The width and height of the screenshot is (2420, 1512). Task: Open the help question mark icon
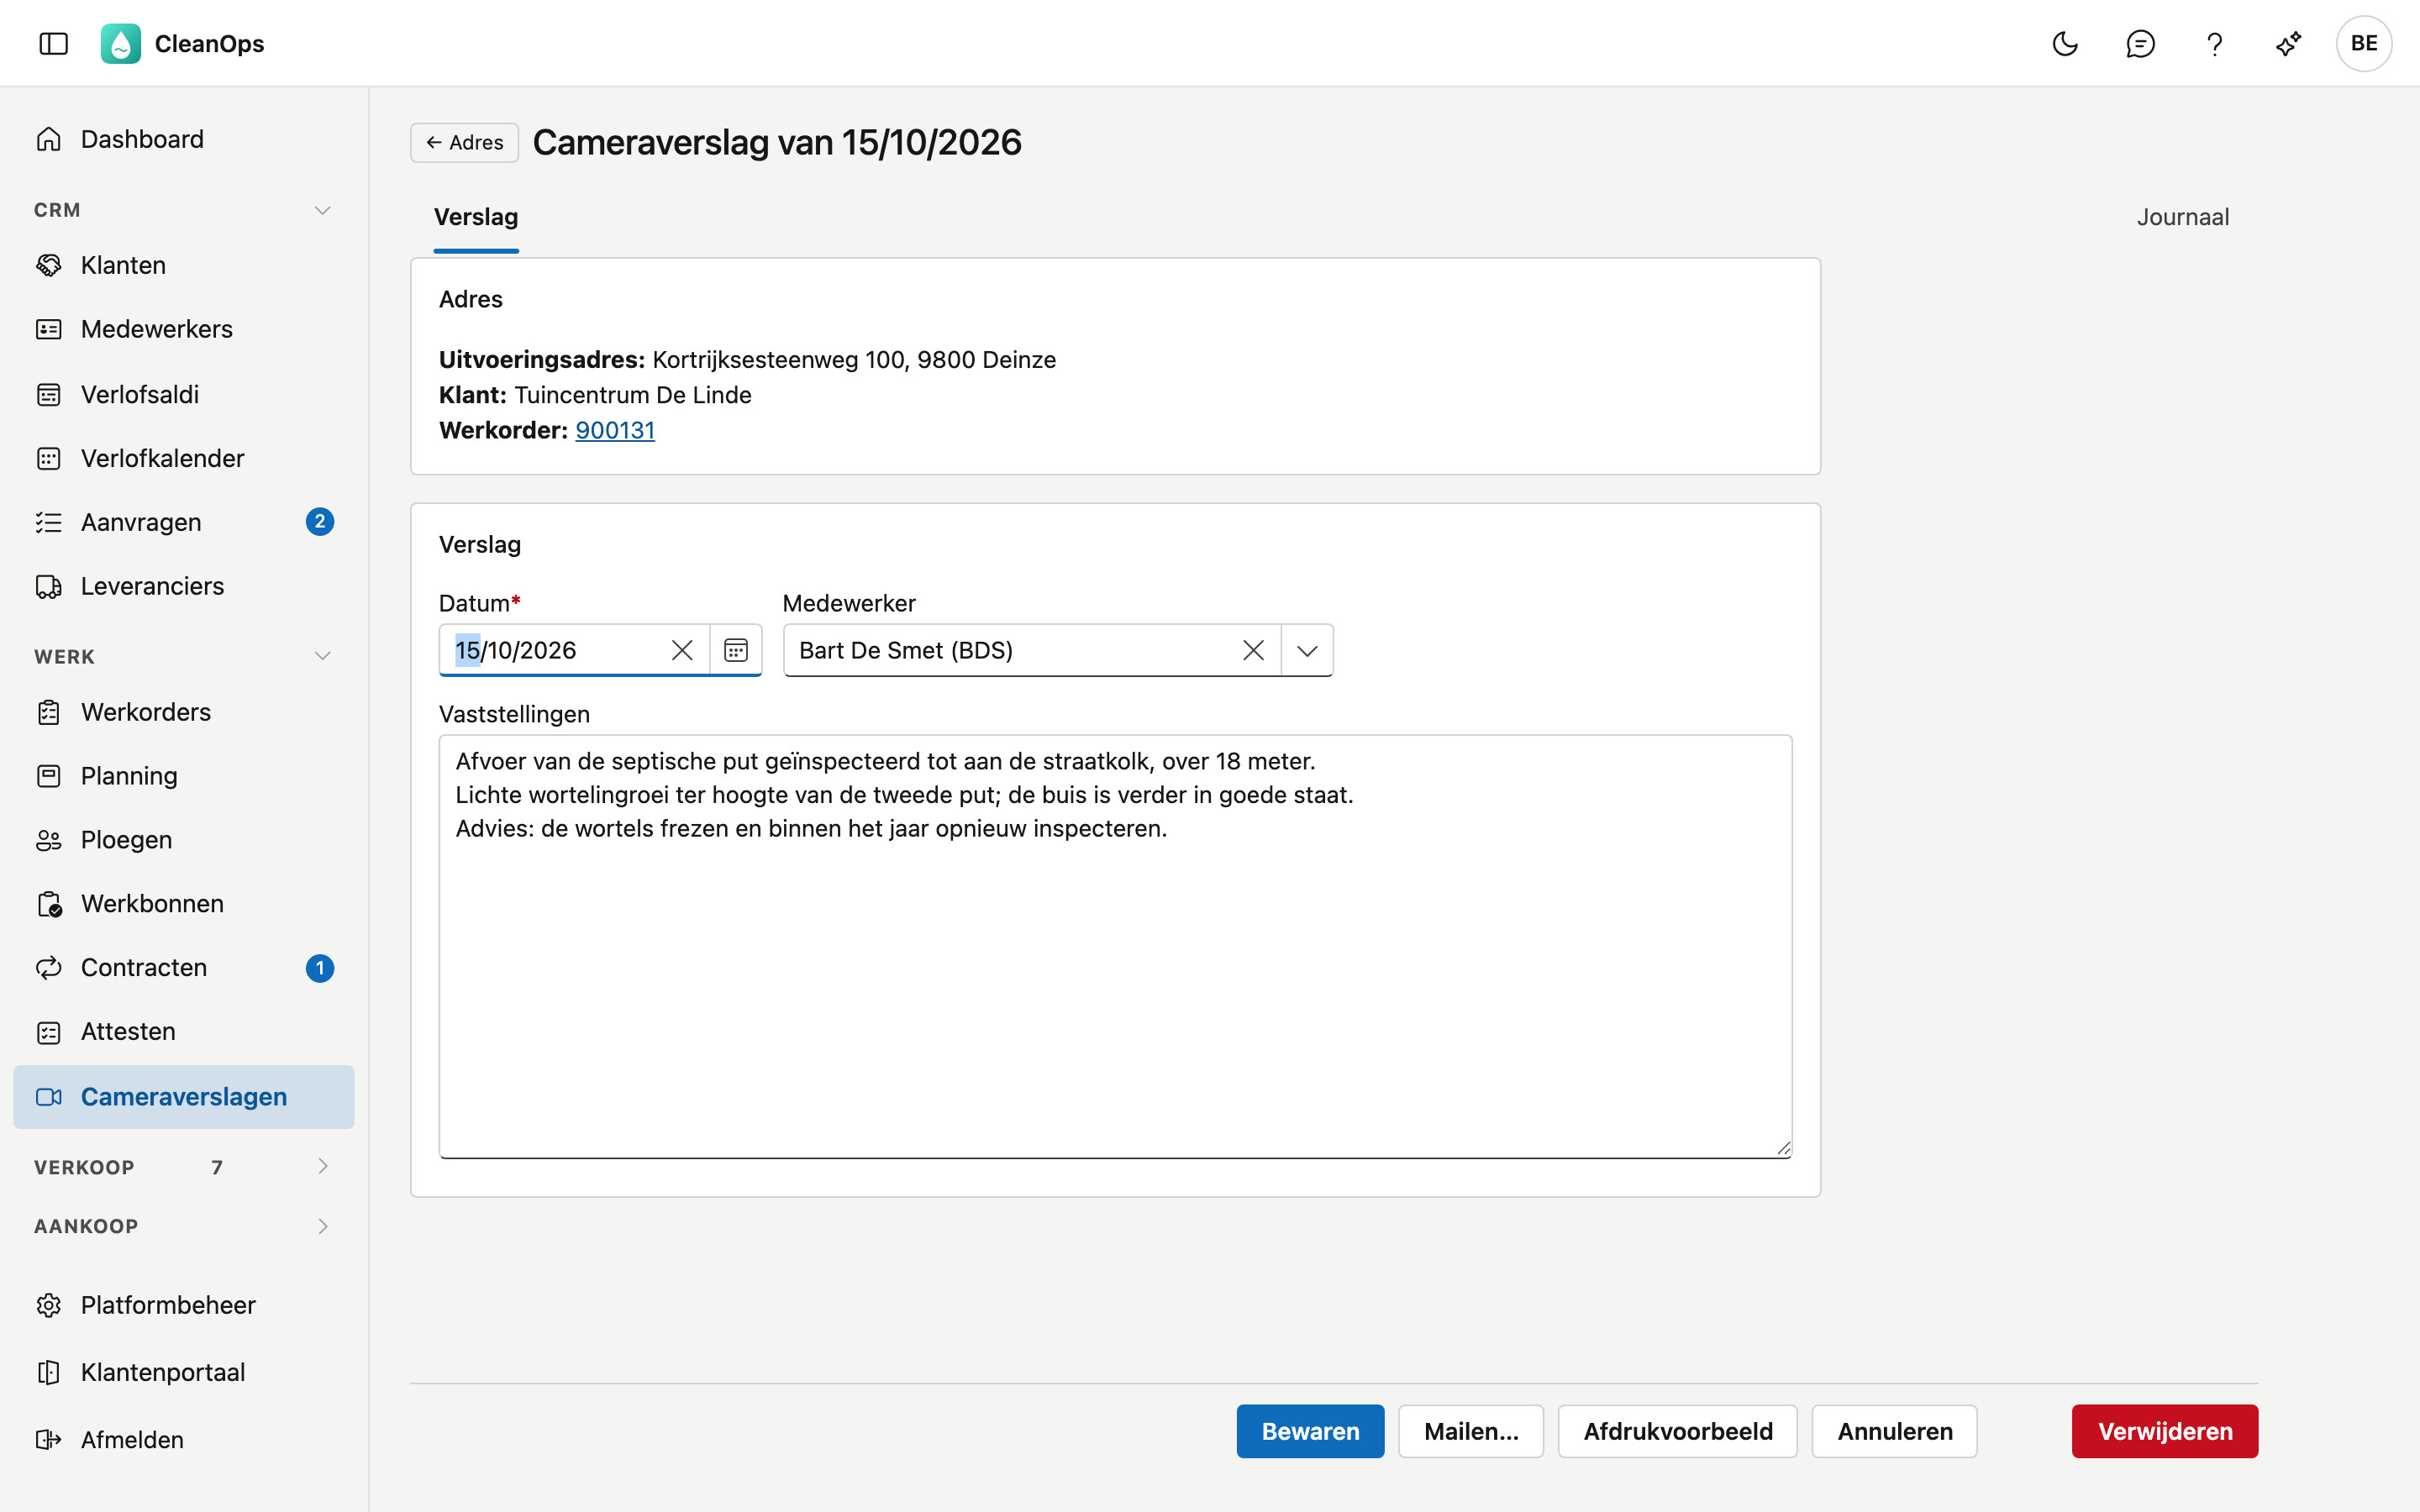point(2214,43)
